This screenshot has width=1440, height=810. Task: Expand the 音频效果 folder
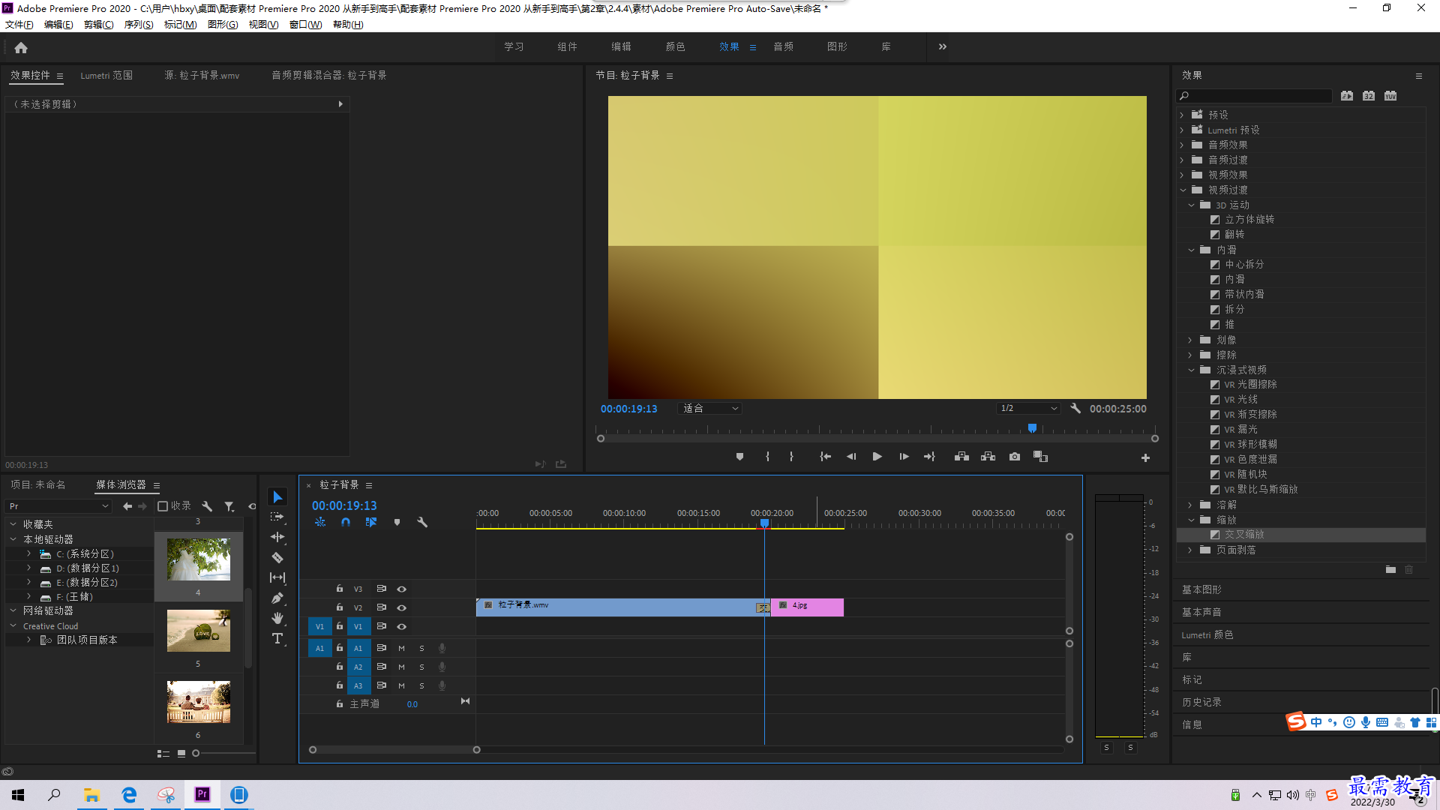[x=1182, y=145]
